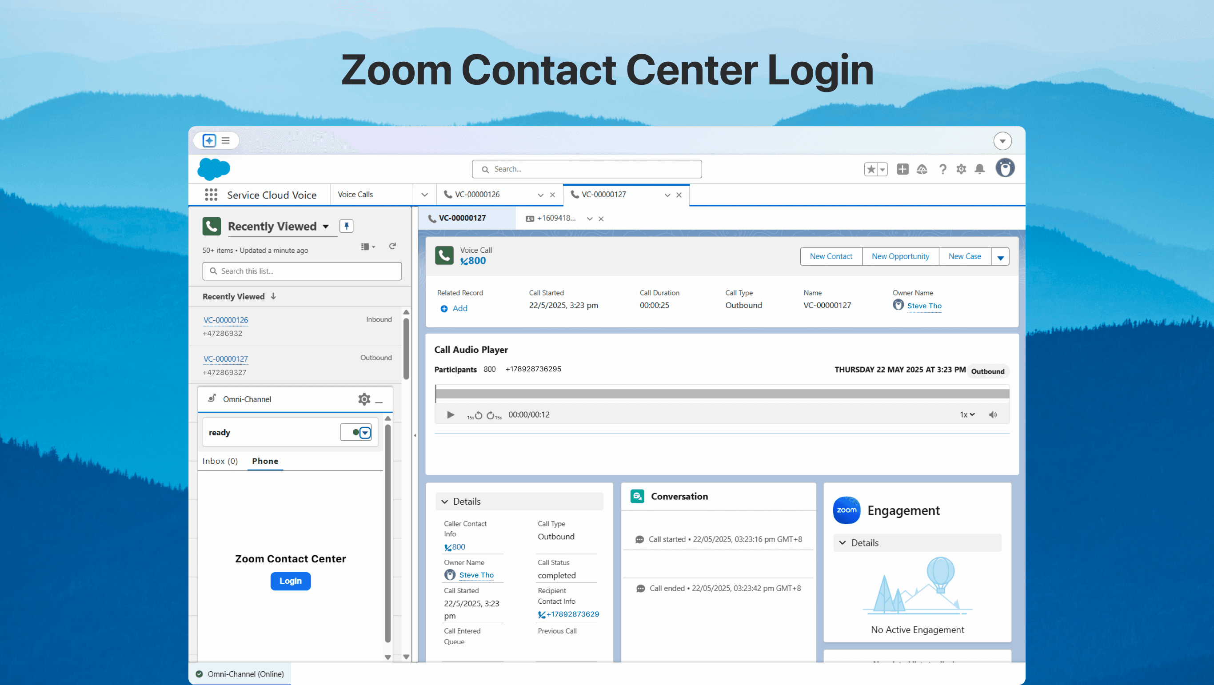This screenshot has width=1214, height=685.
Task: Click the Salesforce cloud logo
Action: 213,169
